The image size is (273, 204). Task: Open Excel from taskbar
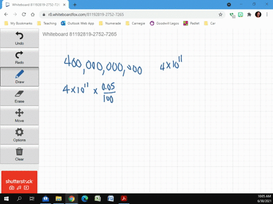[98, 198]
